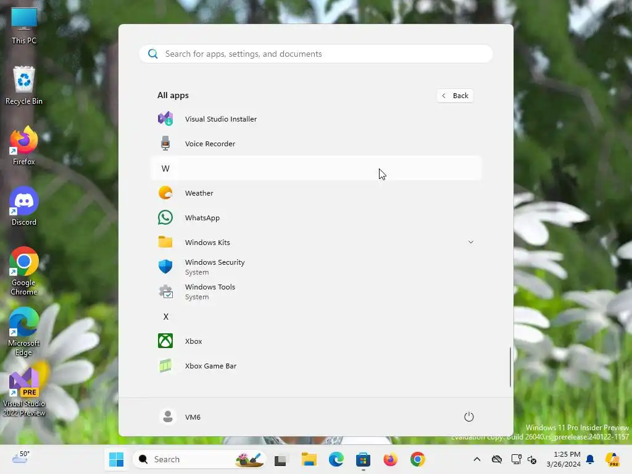The width and height of the screenshot is (632, 474).
Task: Open Windows Tools
Action: point(316,291)
